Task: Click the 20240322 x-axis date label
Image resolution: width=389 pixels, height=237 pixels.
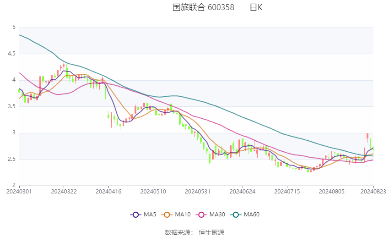Action: click(x=64, y=192)
